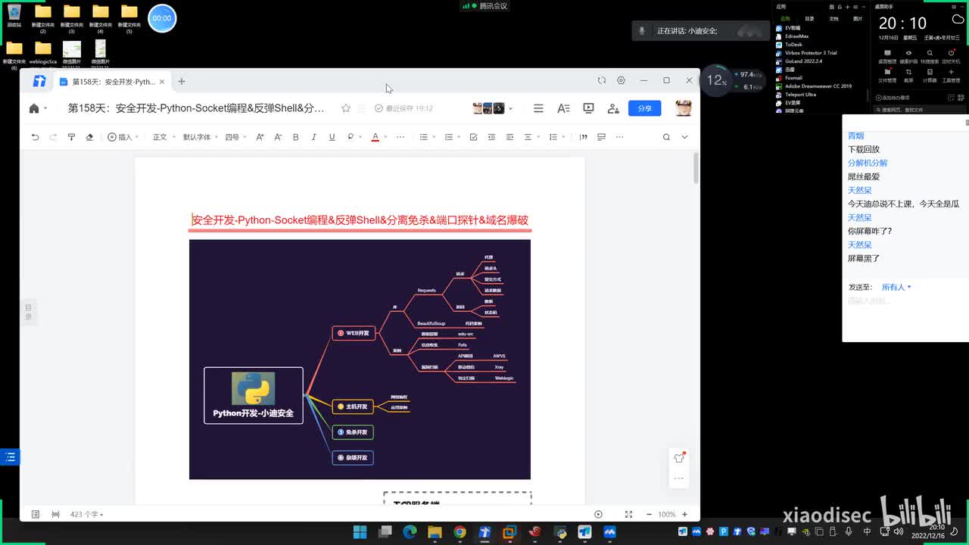Screen dimensions: 969x545
Task: Click the document title field
Action: 197,108
